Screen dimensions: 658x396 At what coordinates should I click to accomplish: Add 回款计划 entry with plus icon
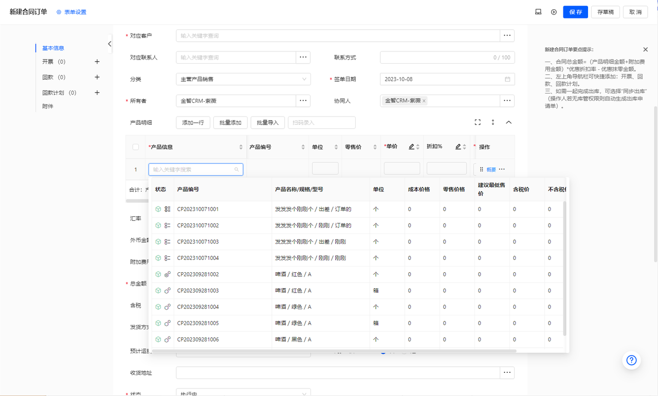[97, 93]
